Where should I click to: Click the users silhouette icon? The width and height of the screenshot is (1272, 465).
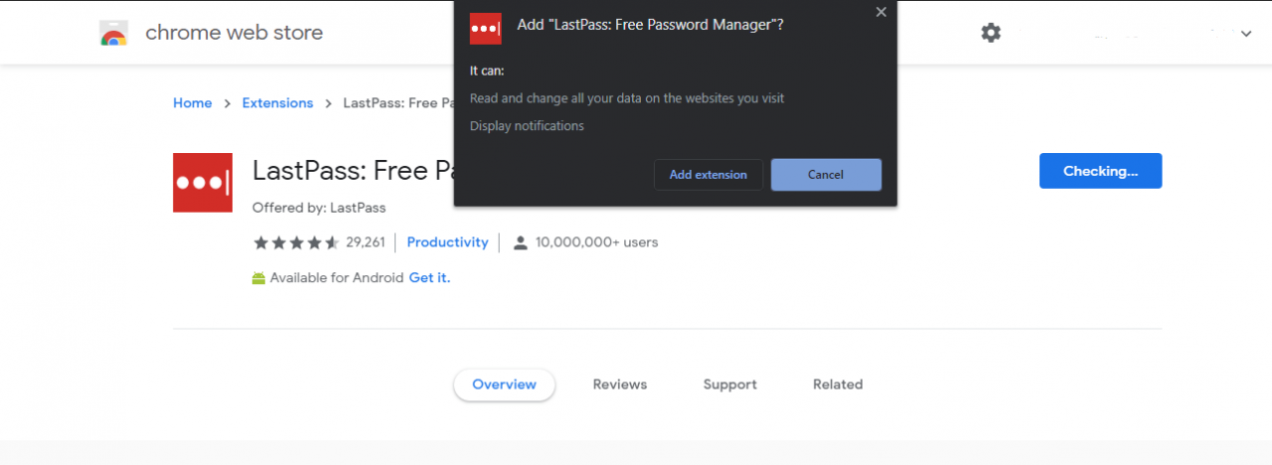click(x=520, y=242)
